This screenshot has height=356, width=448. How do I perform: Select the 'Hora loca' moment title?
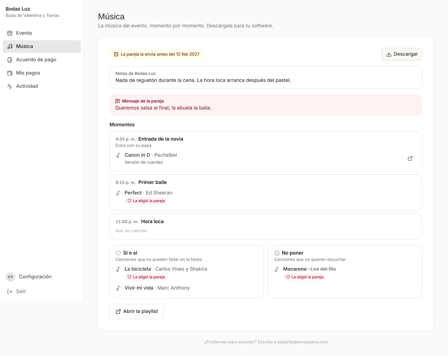click(152, 221)
